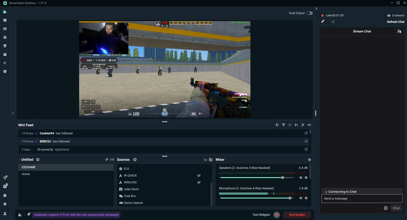The width and height of the screenshot is (407, 220).
Task: Edit stream info with the pencil icon
Action: (323, 21)
